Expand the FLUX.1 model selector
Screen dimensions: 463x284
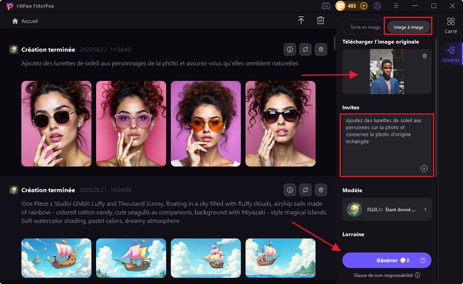387,209
